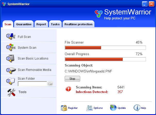156x115 pixels.
Task: Click the Scan Basic Locations drive icon
Action: (10, 58)
